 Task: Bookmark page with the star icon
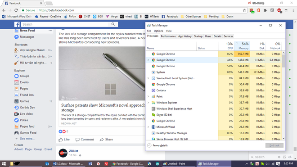(x=244, y=10)
